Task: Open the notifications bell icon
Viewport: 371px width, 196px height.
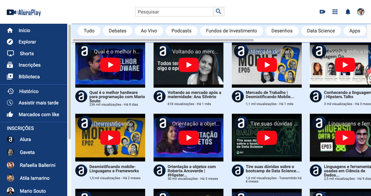Action: pyautogui.click(x=348, y=12)
